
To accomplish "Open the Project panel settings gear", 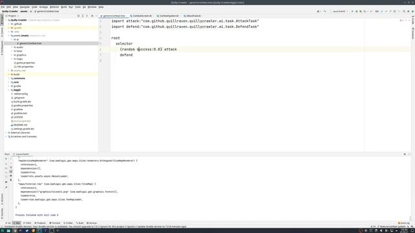I will click(x=92, y=16).
